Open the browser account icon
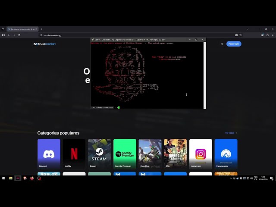 262,35
